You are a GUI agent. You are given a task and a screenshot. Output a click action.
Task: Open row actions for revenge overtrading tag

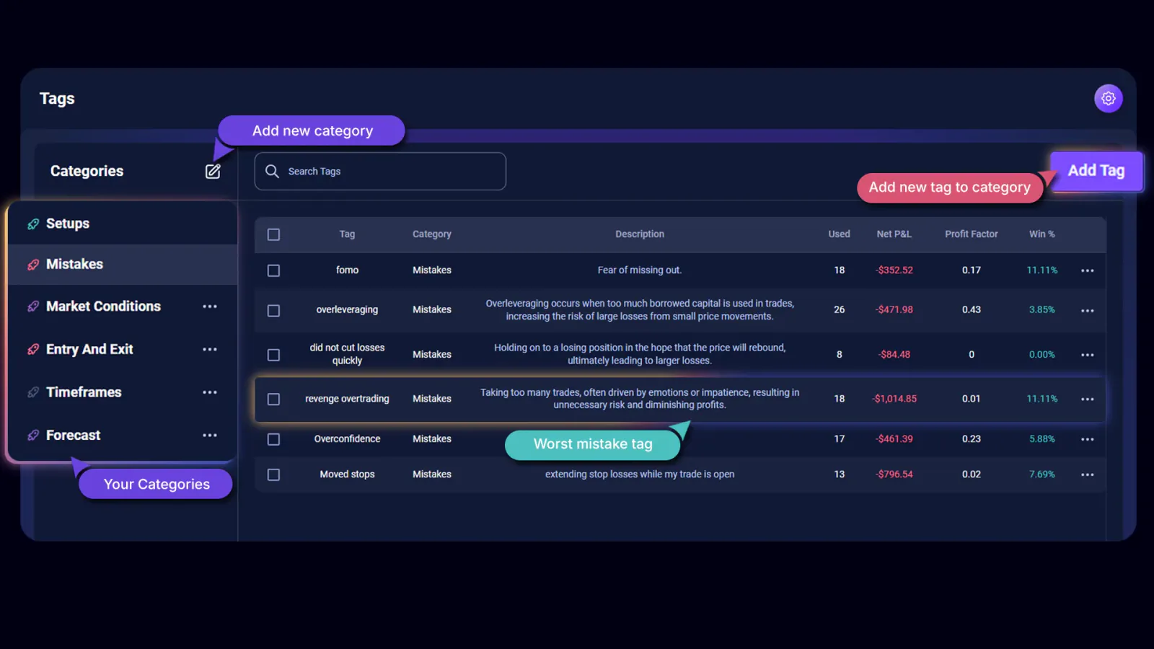[x=1088, y=399]
